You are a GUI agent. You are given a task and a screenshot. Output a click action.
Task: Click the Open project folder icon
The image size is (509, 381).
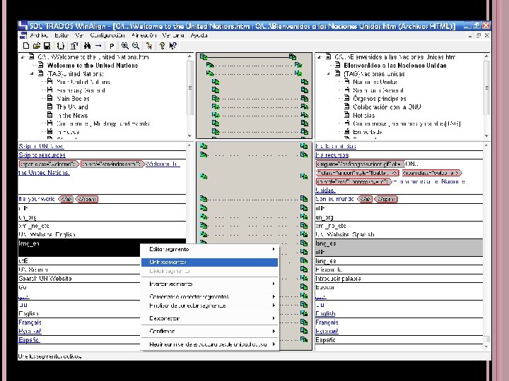coord(37,46)
